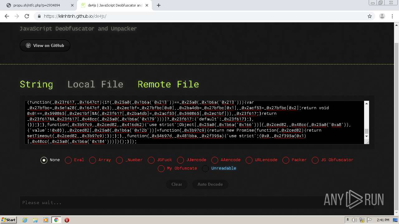
Task: Click inside the obfuscated code textarea
Action: 195,122
